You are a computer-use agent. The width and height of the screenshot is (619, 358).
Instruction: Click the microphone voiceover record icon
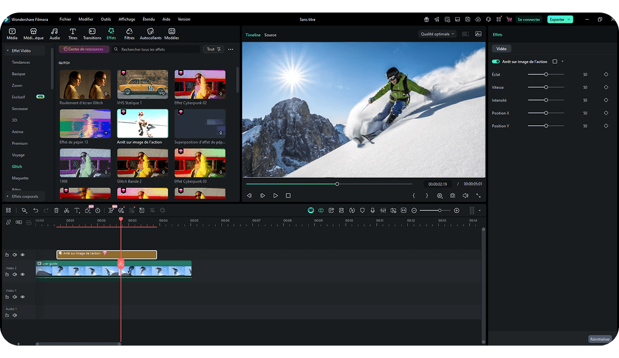pos(373,211)
